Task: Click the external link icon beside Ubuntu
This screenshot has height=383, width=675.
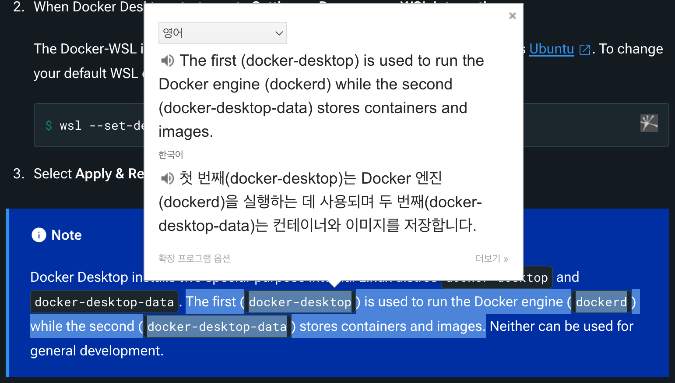Action: click(584, 50)
